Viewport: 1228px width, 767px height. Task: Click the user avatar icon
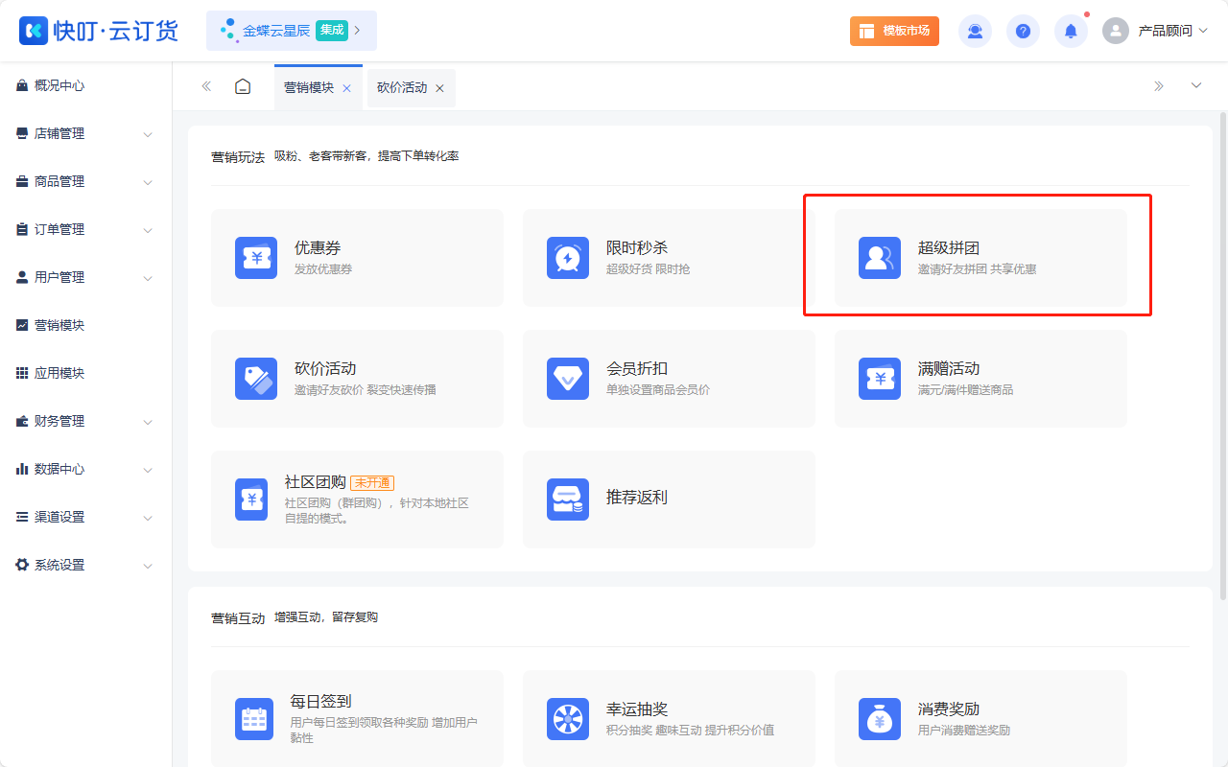[x=1116, y=31]
